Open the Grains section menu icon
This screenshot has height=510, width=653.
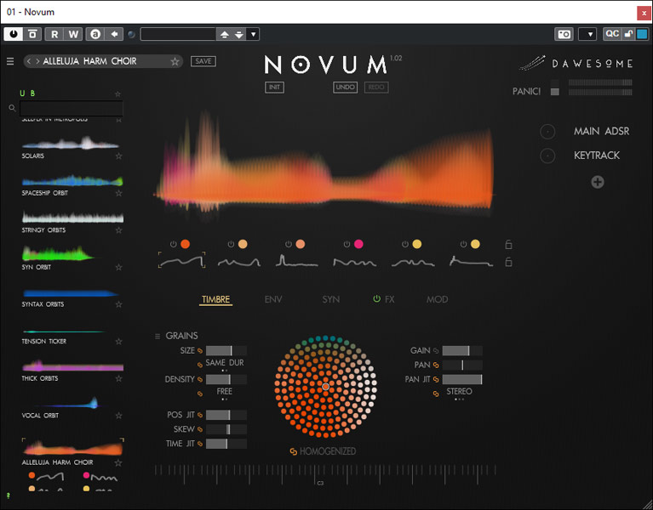[x=157, y=337]
